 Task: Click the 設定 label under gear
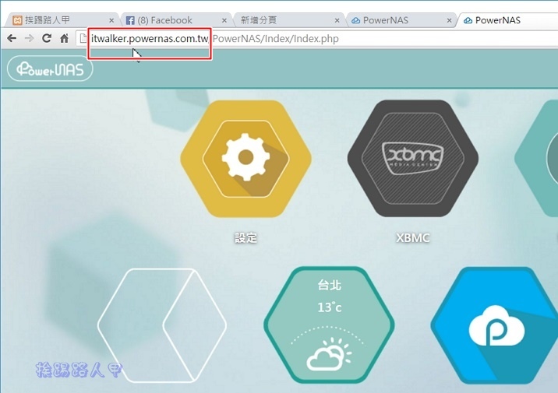tap(245, 238)
